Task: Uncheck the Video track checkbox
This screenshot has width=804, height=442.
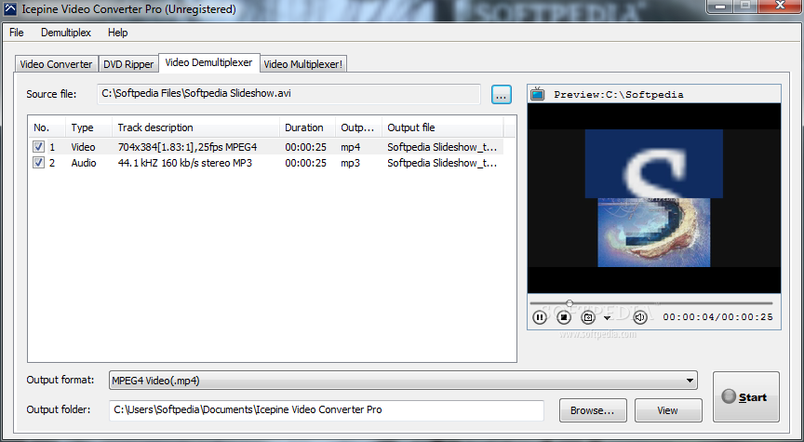Action: point(38,147)
